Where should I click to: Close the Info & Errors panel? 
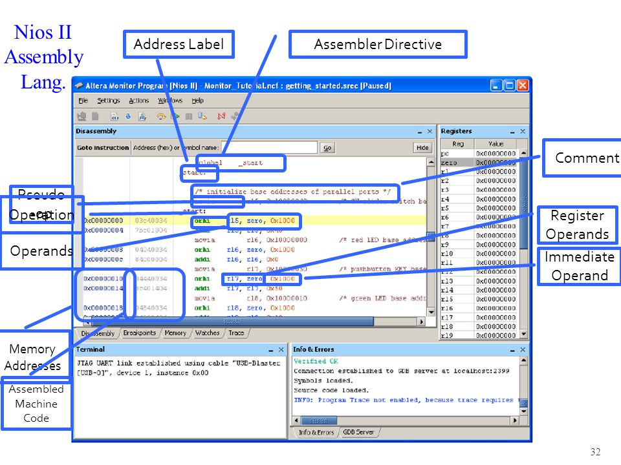point(523,349)
